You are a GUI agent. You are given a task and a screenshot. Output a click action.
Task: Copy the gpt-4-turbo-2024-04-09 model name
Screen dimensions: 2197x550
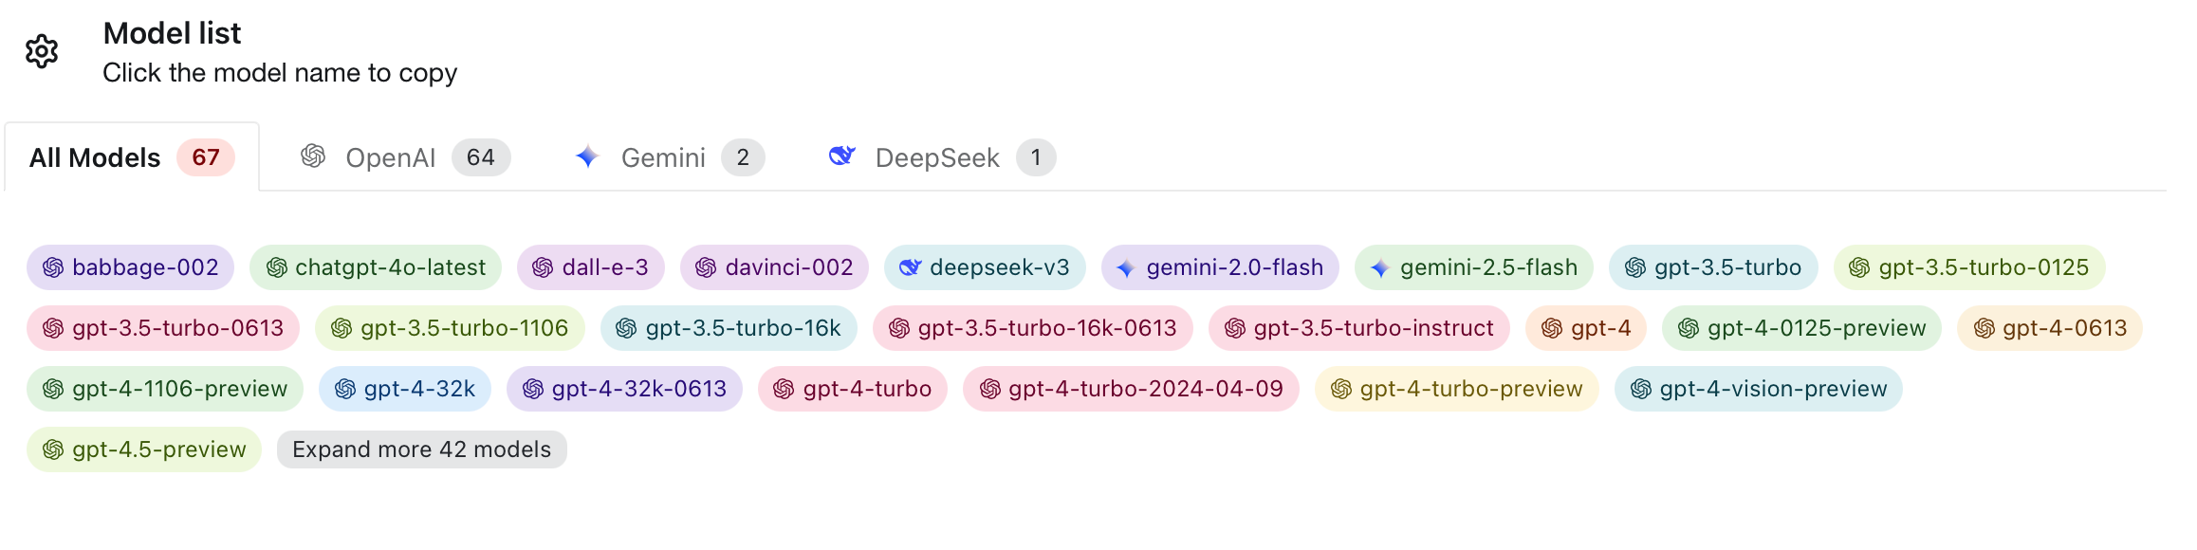coord(1145,389)
